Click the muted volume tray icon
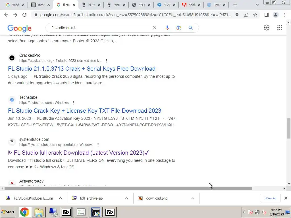Viewport: 291px width, 218px height. coord(264,212)
